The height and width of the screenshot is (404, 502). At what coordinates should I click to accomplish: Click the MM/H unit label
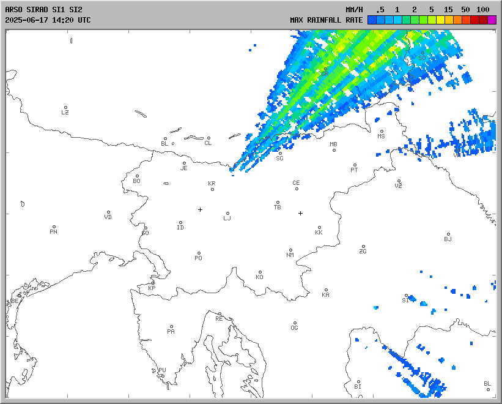tap(354, 10)
